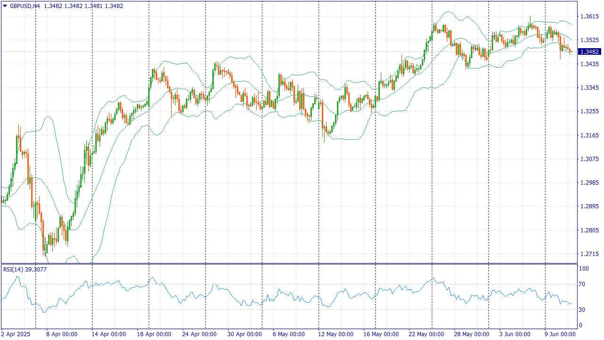Click the RSI overbought level 70 label
The width and height of the screenshot is (604, 340).
(583, 284)
